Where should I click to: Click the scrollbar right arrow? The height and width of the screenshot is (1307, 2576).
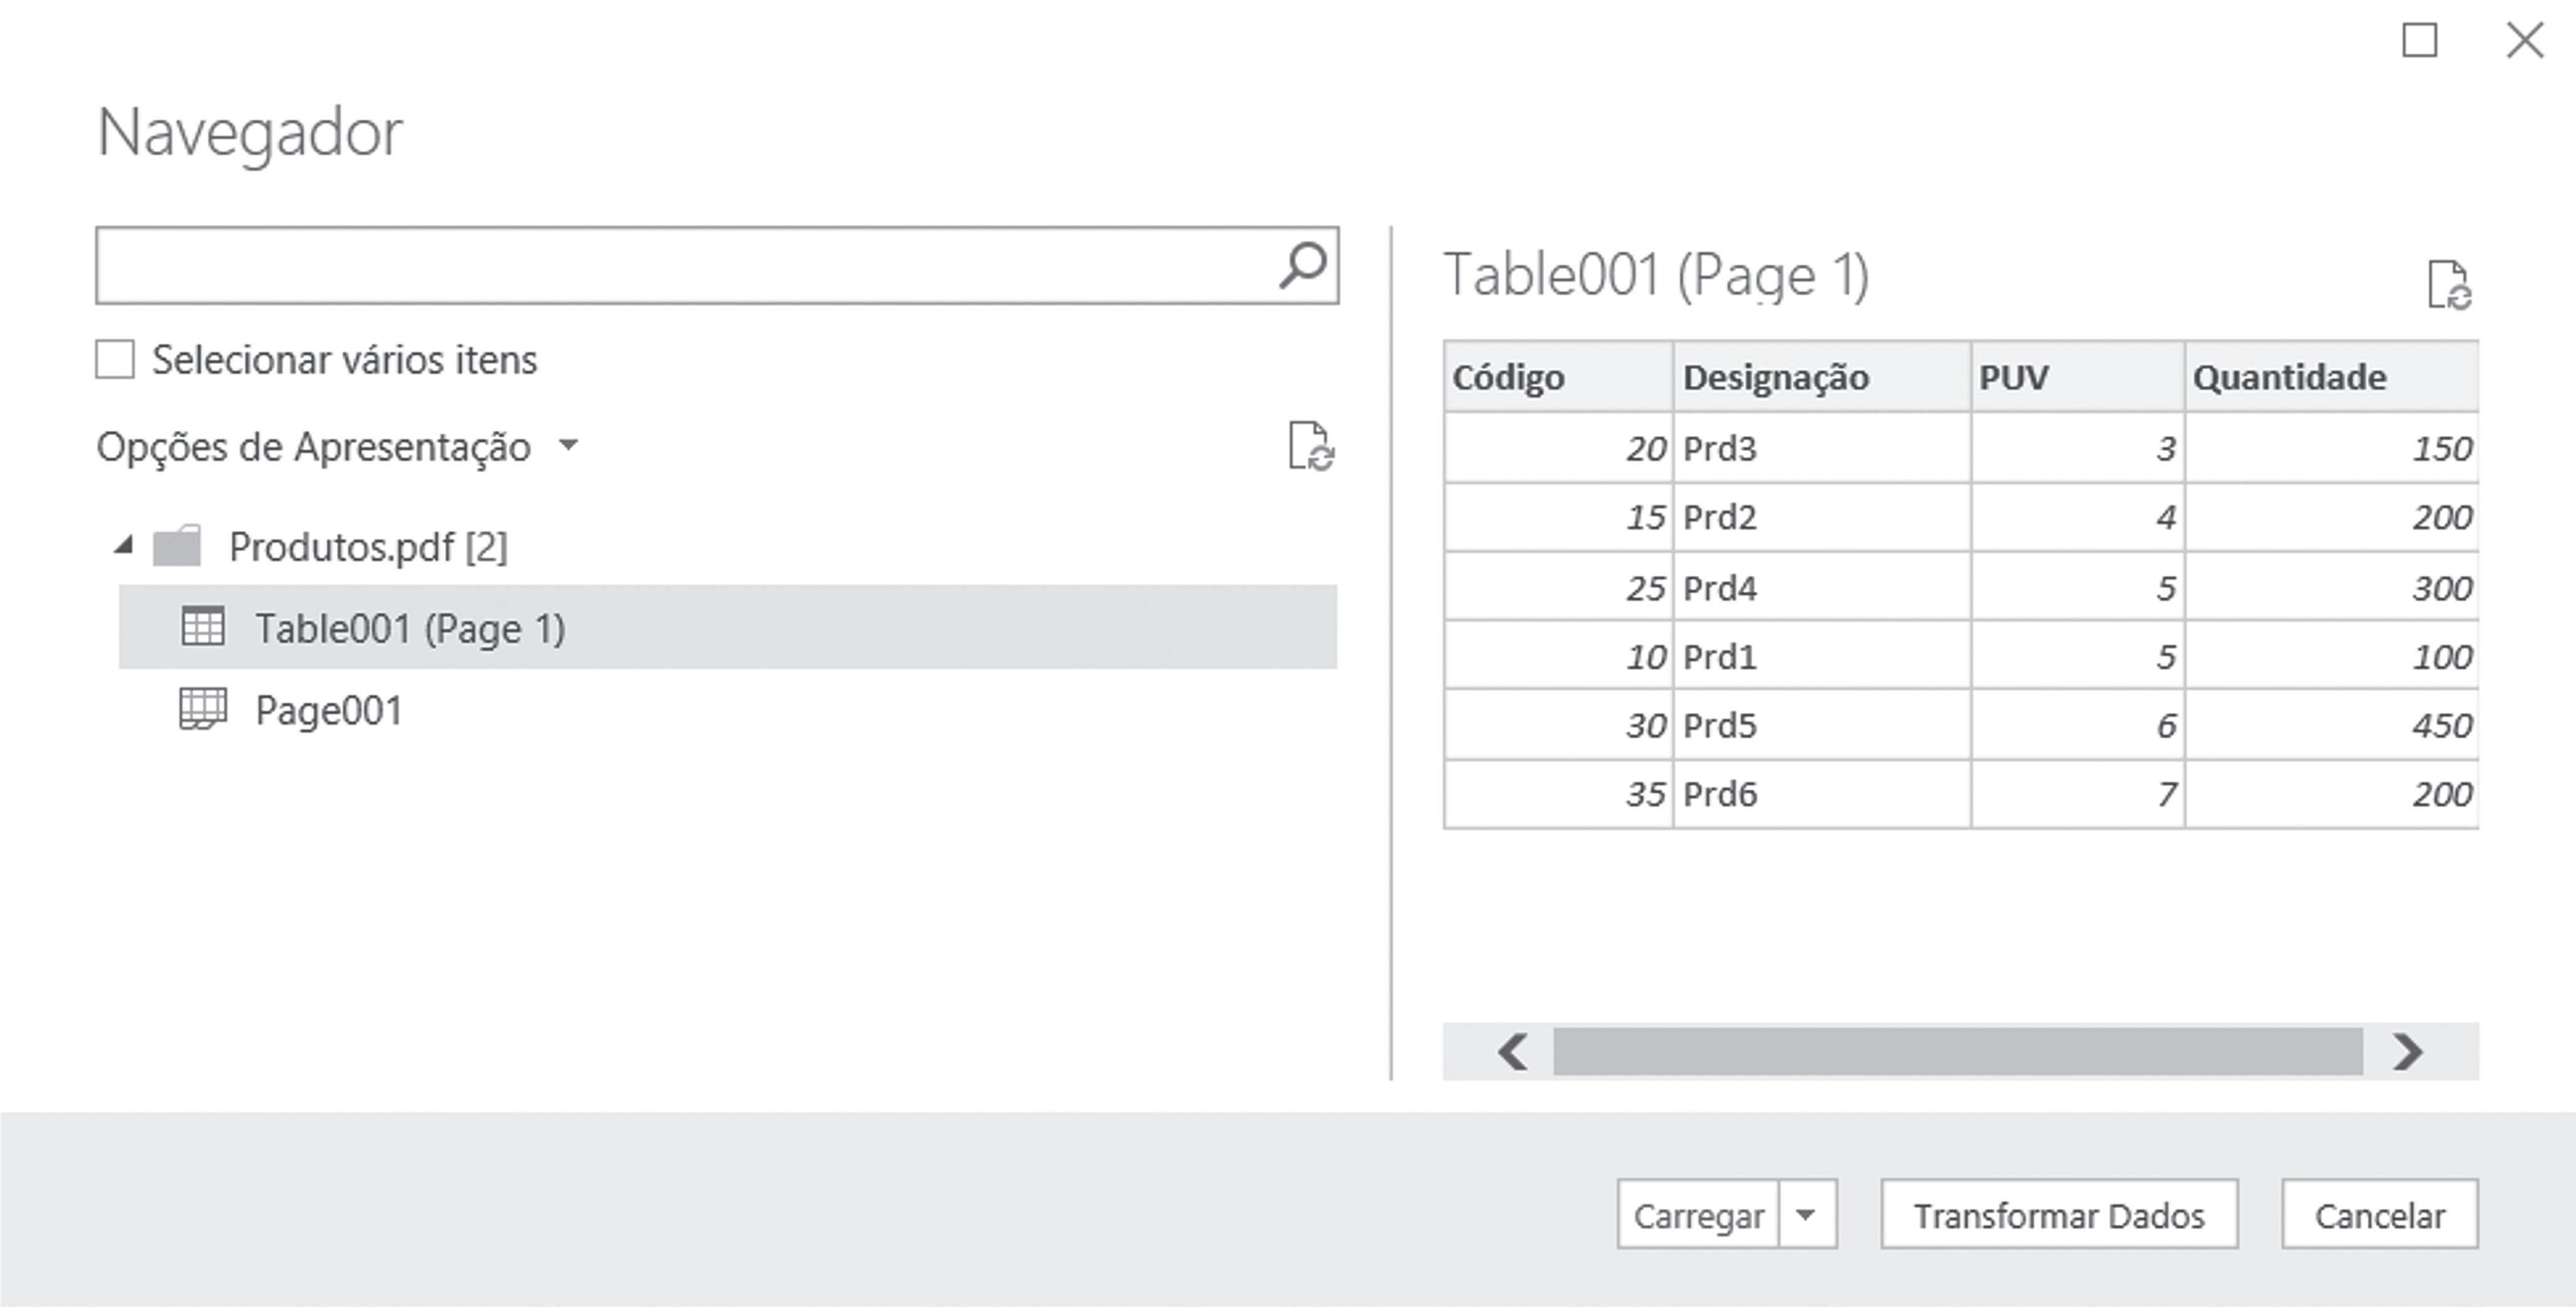tap(2407, 1051)
